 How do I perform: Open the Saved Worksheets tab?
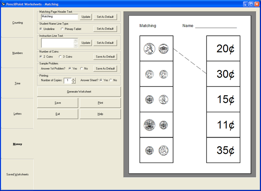[17, 174]
